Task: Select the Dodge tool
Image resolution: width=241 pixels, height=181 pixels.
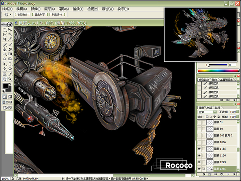Action: (10, 59)
